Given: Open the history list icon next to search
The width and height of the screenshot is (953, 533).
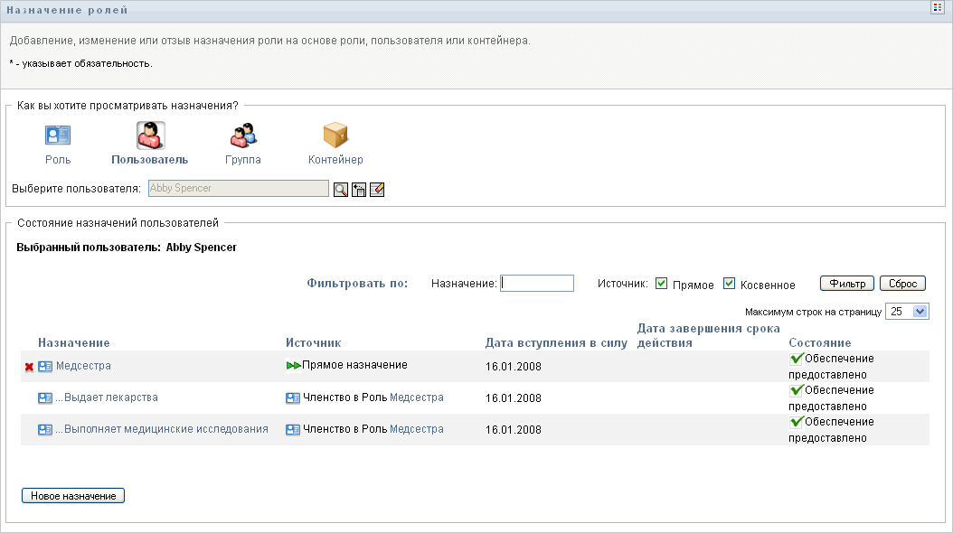Looking at the screenshot, I should click(359, 190).
